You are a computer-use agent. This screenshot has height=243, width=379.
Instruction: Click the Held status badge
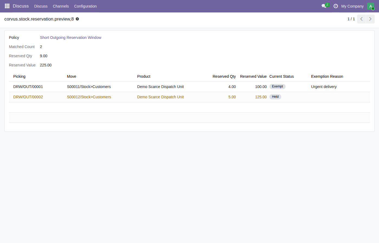[275, 97]
